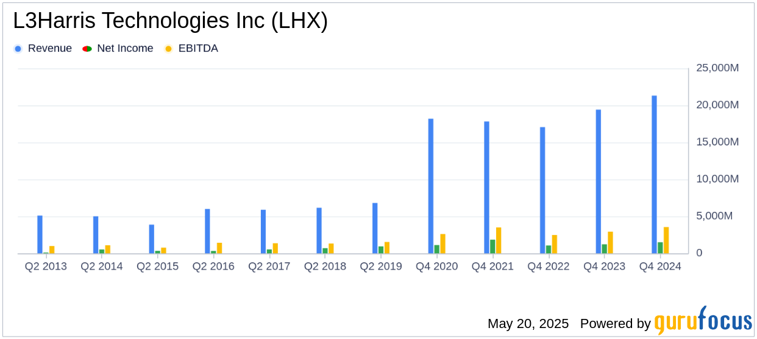Click the 25,000M y-axis label

tap(718, 68)
